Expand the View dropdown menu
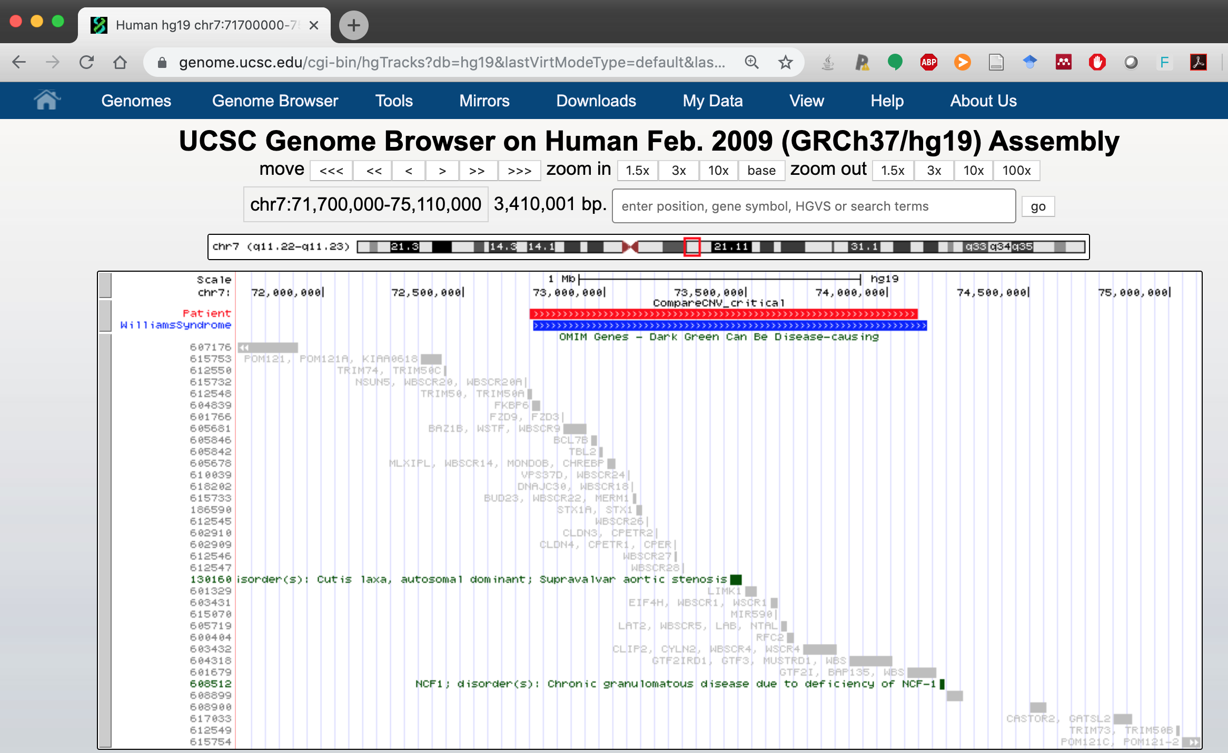This screenshot has width=1228, height=753. [x=806, y=101]
